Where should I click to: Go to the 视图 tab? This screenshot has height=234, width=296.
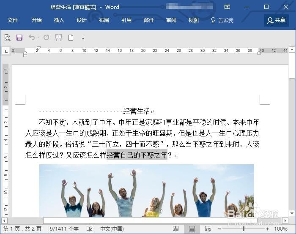[x=194, y=20]
